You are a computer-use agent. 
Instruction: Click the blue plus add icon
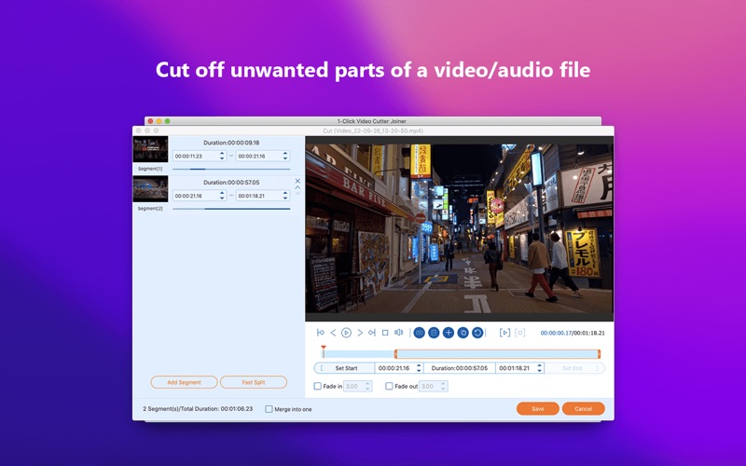449,333
